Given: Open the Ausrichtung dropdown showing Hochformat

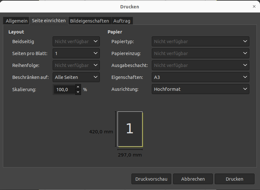Looking at the screenshot, I should (x=200, y=89).
